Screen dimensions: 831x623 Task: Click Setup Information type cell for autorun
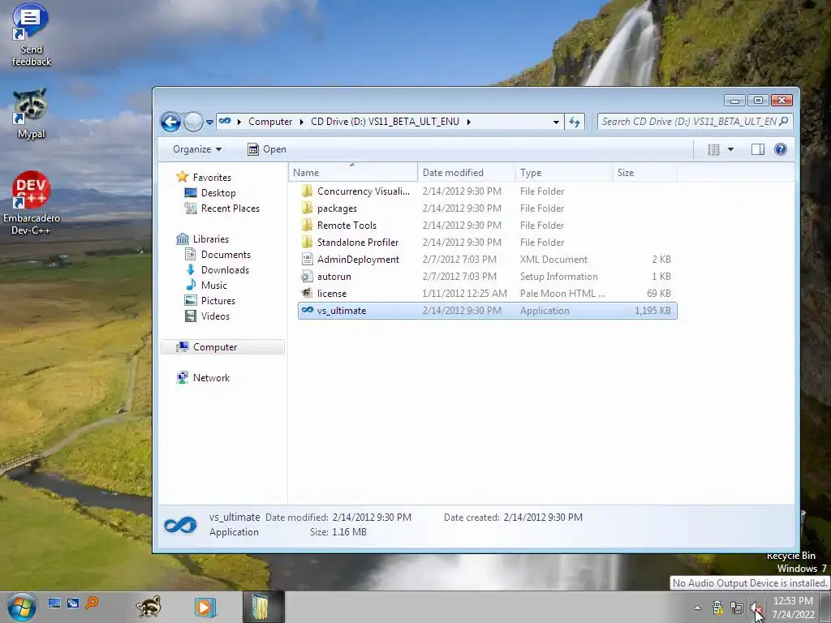(558, 276)
